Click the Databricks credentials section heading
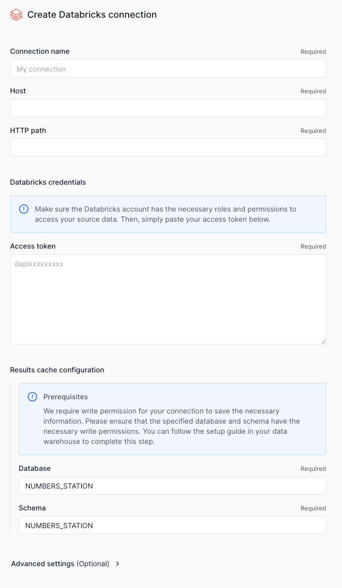The width and height of the screenshot is (342, 588). [x=48, y=182]
